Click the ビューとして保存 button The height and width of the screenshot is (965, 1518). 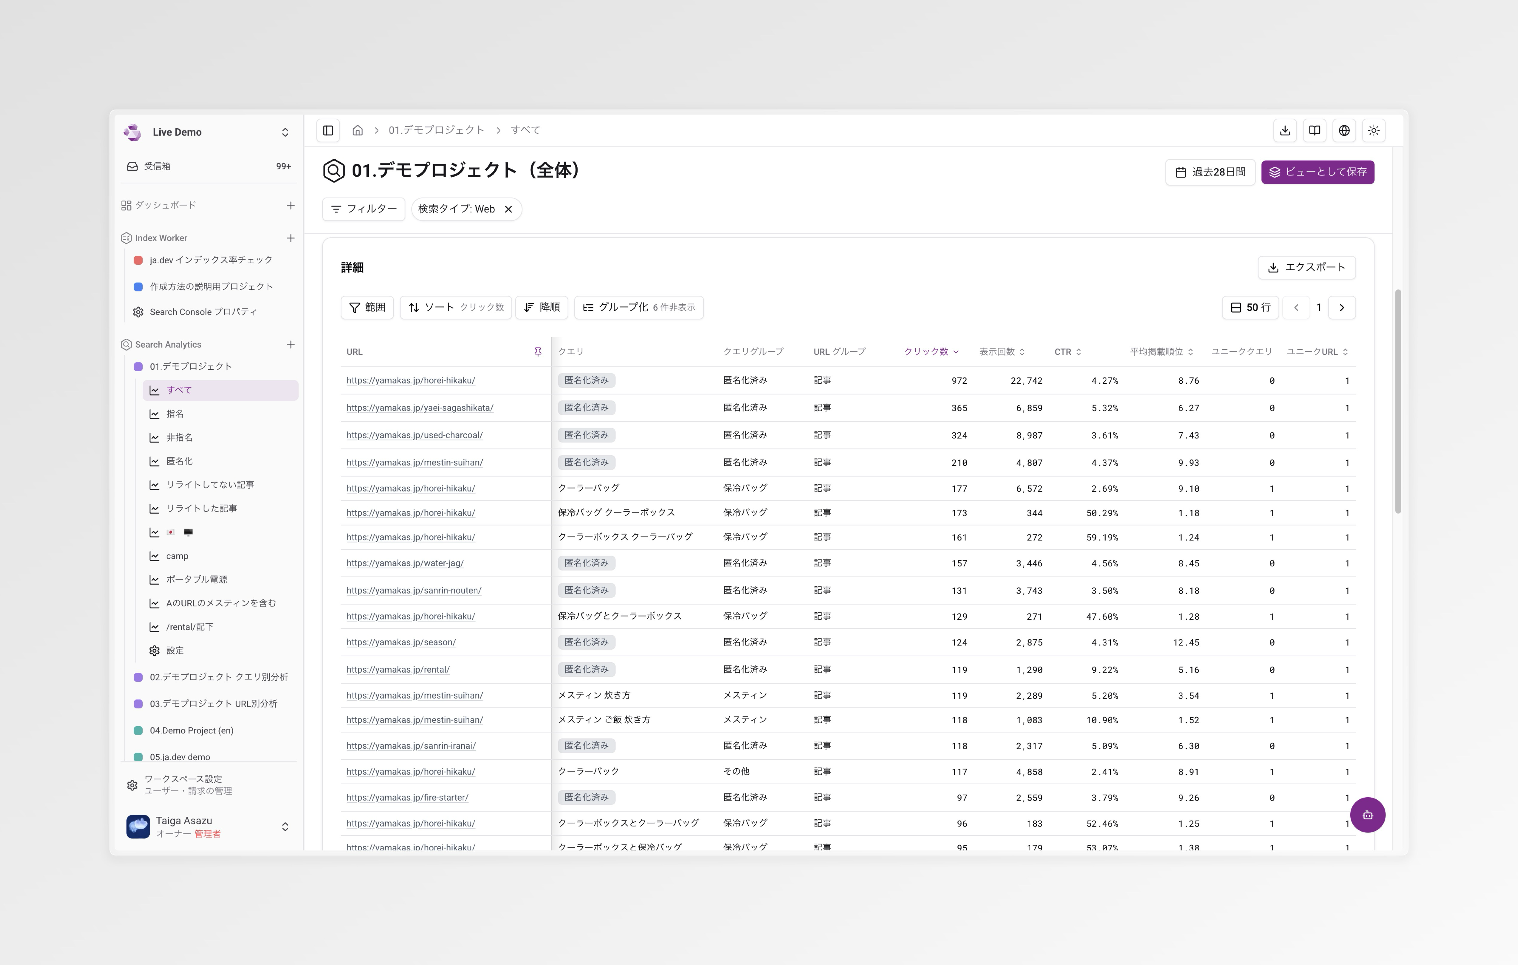tap(1318, 172)
